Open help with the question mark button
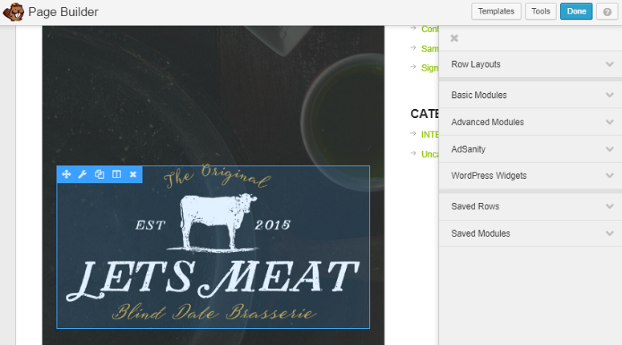 click(x=607, y=11)
